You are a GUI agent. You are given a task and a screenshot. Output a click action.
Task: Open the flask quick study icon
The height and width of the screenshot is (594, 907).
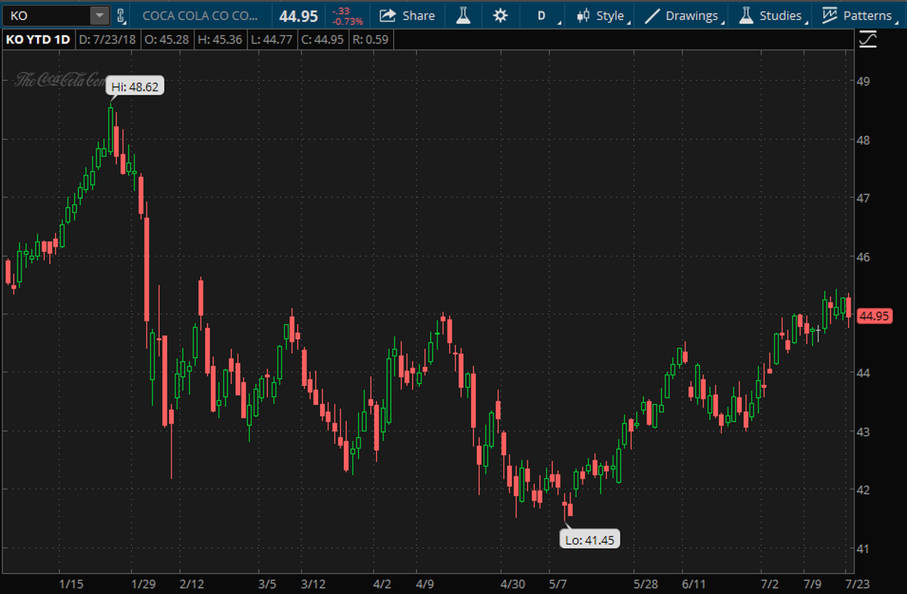[463, 16]
